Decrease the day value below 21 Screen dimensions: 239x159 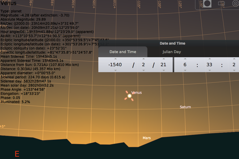pyautogui.click(x=163, y=70)
